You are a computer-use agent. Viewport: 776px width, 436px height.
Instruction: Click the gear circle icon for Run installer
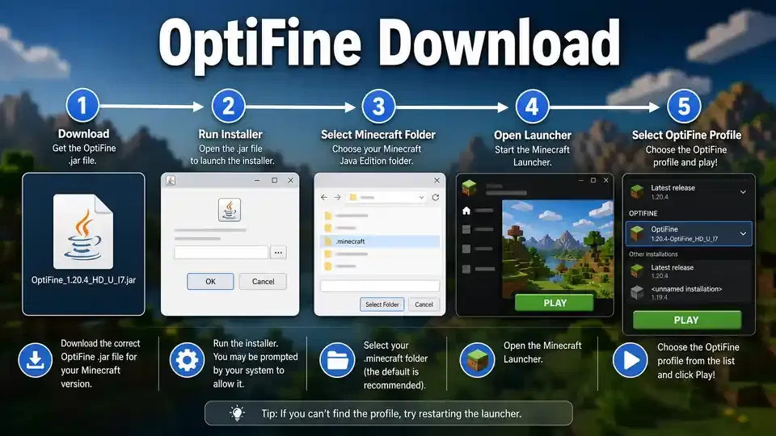(187, 360)
